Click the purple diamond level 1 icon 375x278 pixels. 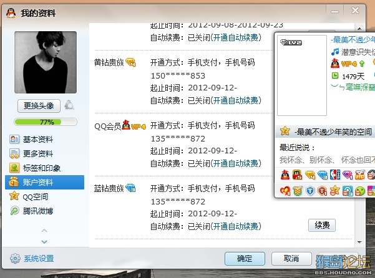point(348,175)
